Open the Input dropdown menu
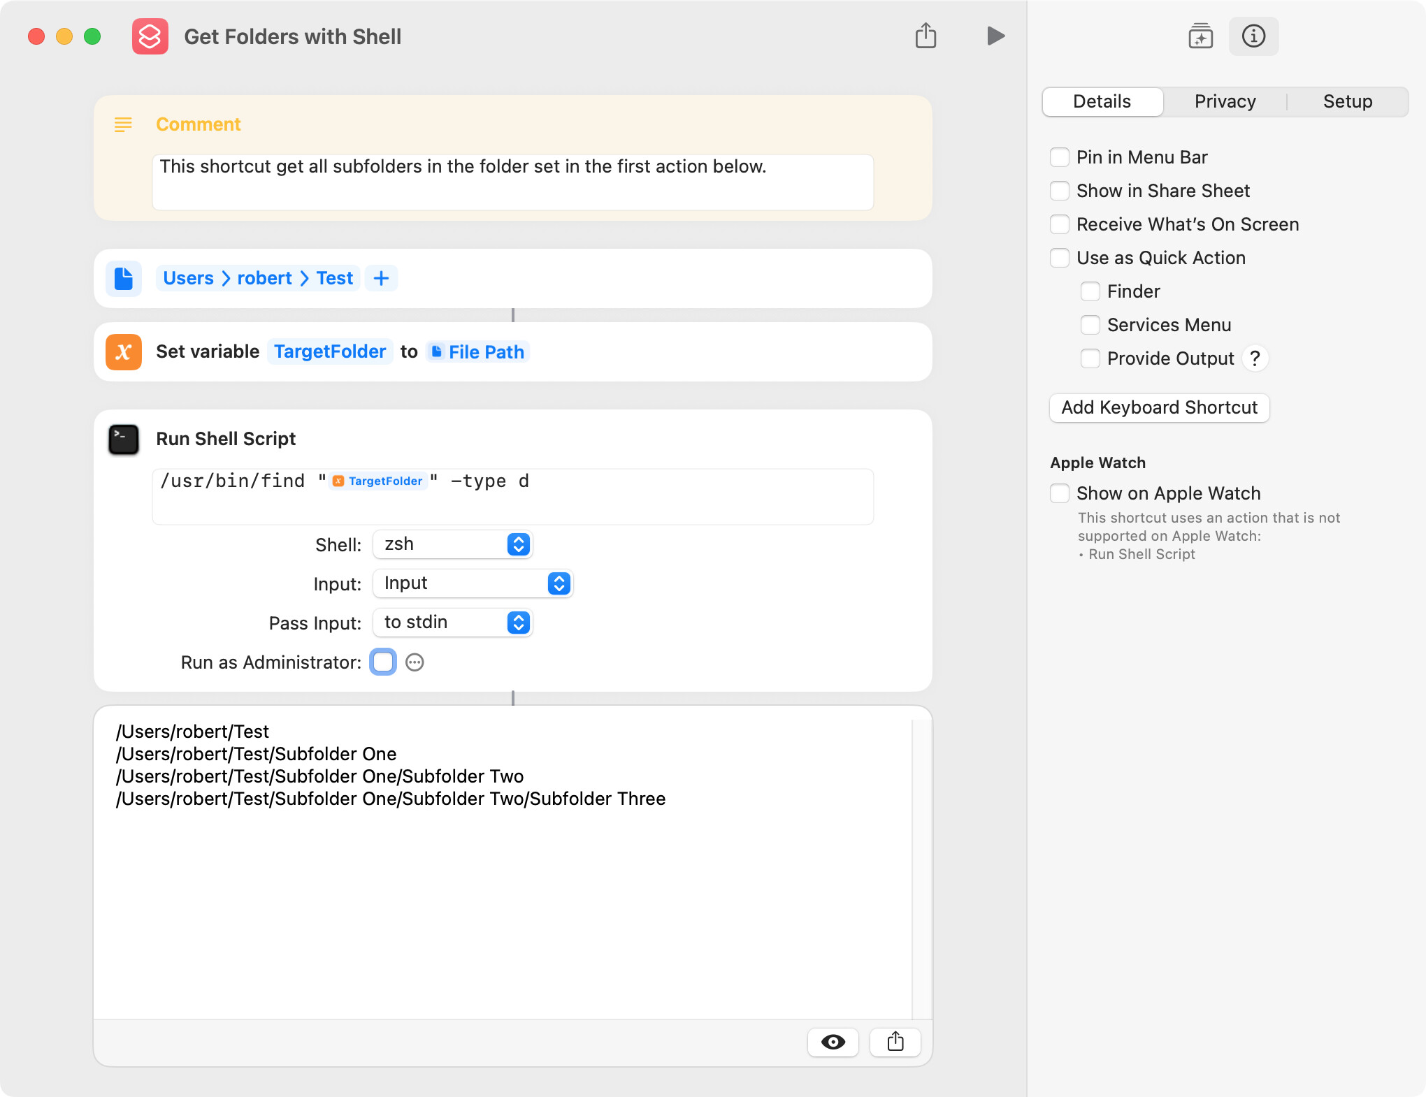Screen dimensions: 1426x1097 pyautogui.click(x=473, y=583)
